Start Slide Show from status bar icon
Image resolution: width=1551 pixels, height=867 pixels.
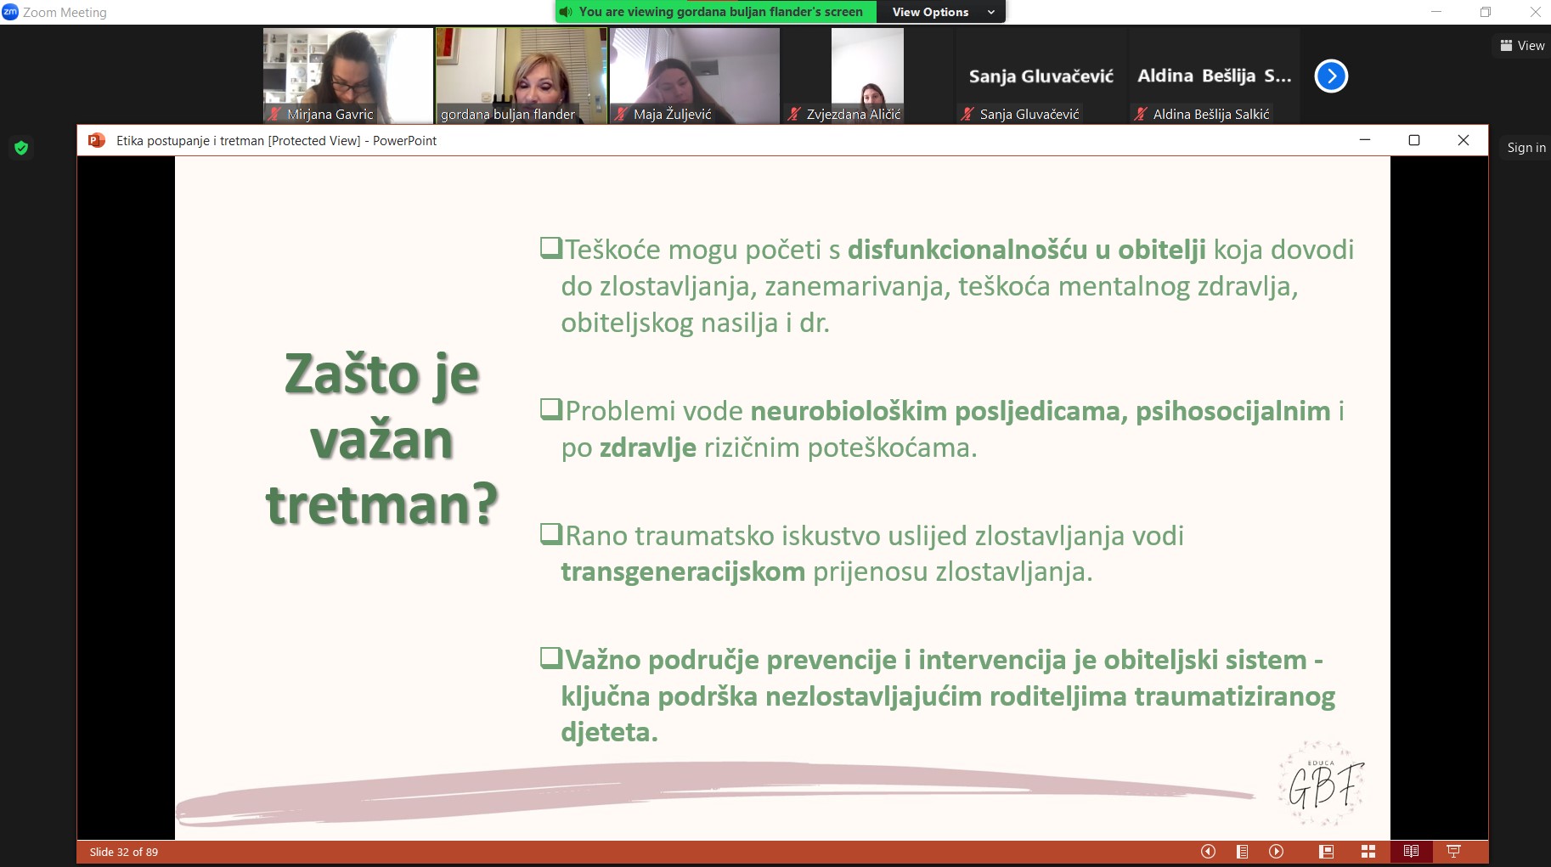(1453, 852)
